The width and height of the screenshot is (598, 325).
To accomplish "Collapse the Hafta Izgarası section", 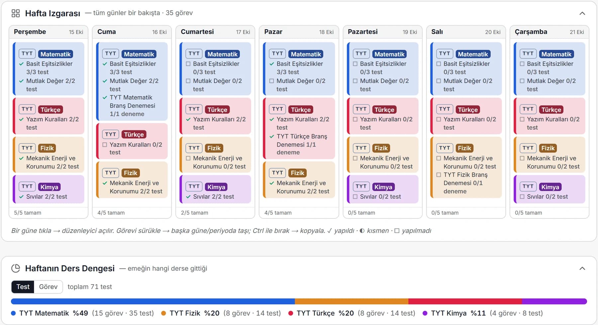I will coord(582,13).
